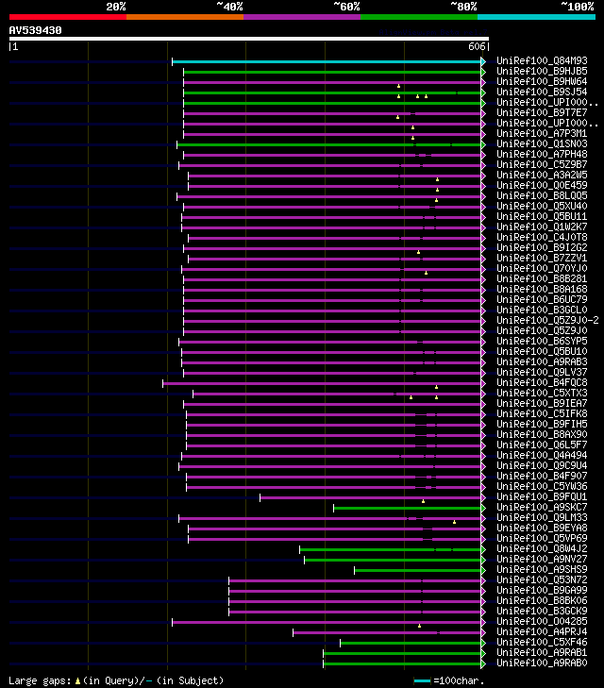This screenshot has width=604, height=688.
Task: Click the arrow tip at UniRef100_Q84M93 row
Action: pos(483,62)
